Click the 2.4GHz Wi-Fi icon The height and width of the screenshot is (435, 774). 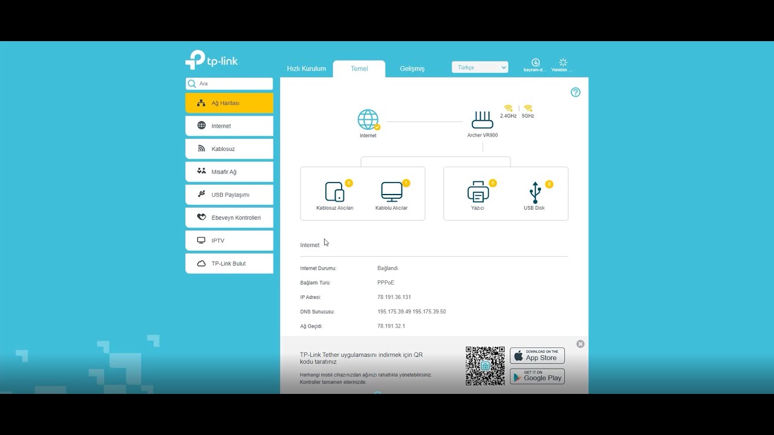click(508, 108)
